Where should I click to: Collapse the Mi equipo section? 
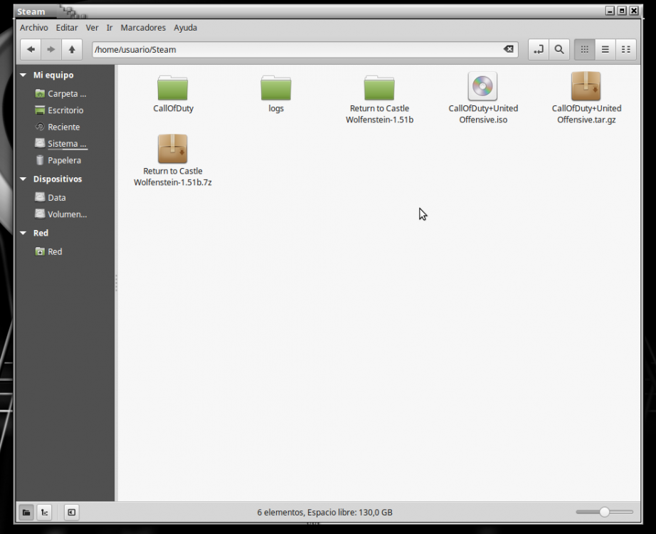coord(23,75)
